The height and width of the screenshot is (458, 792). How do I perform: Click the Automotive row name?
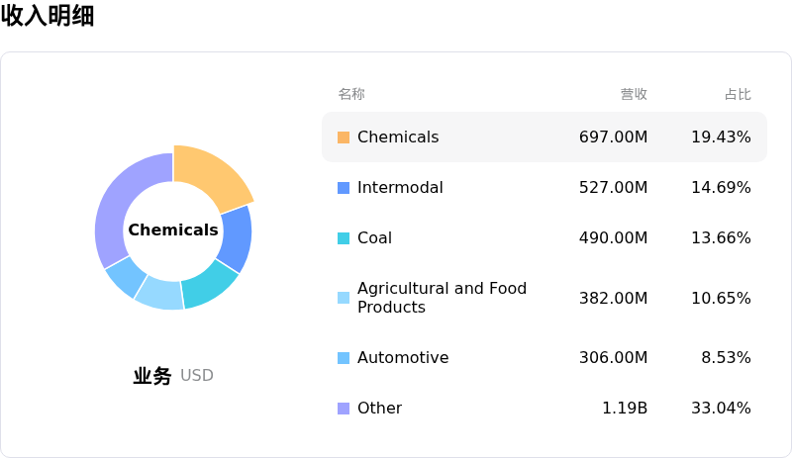tap(403, 358)
